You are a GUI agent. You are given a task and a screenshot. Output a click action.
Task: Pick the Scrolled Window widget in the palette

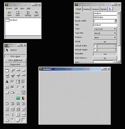click(18, 120)
